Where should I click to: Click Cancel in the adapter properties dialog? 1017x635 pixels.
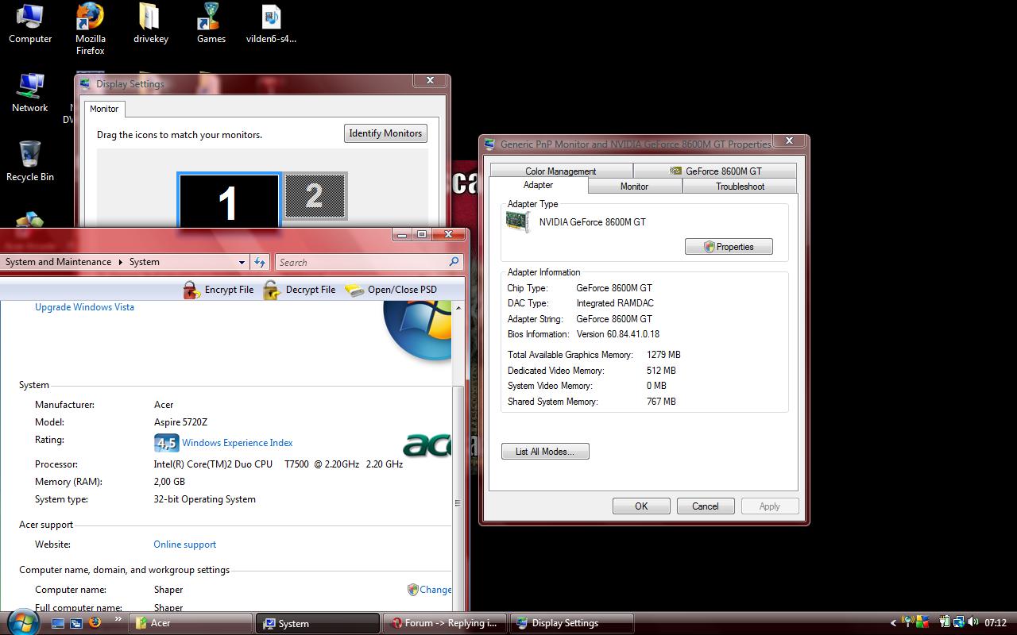(706, 506)
